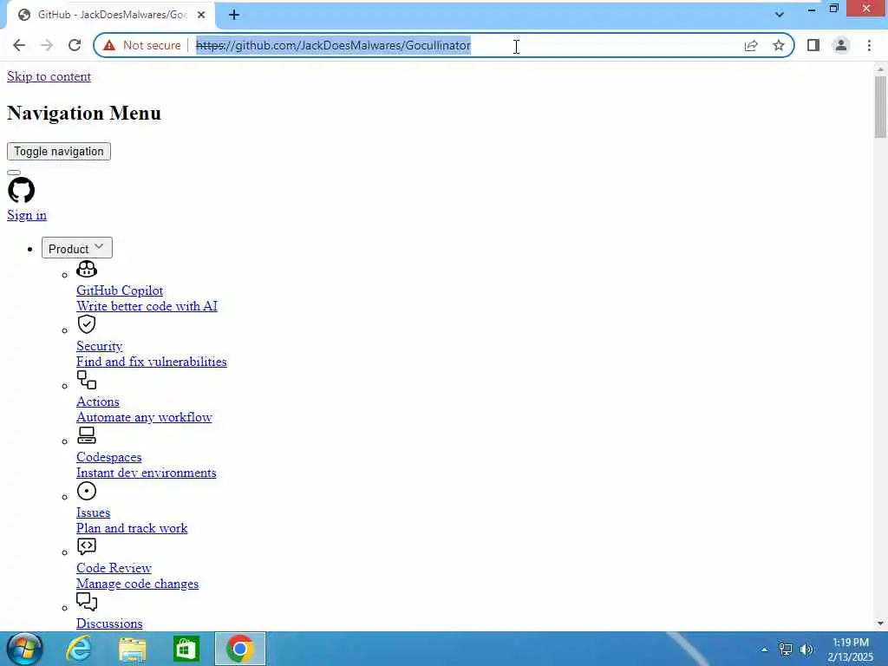Bookmark this tab with the star icon
The height and width of the screenshot is (666, 888).
point(779,45)
